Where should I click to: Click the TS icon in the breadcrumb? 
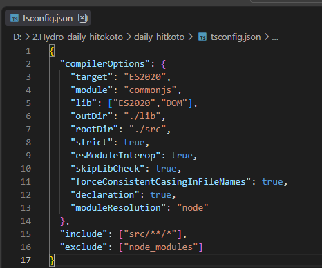tap(202, 37)
